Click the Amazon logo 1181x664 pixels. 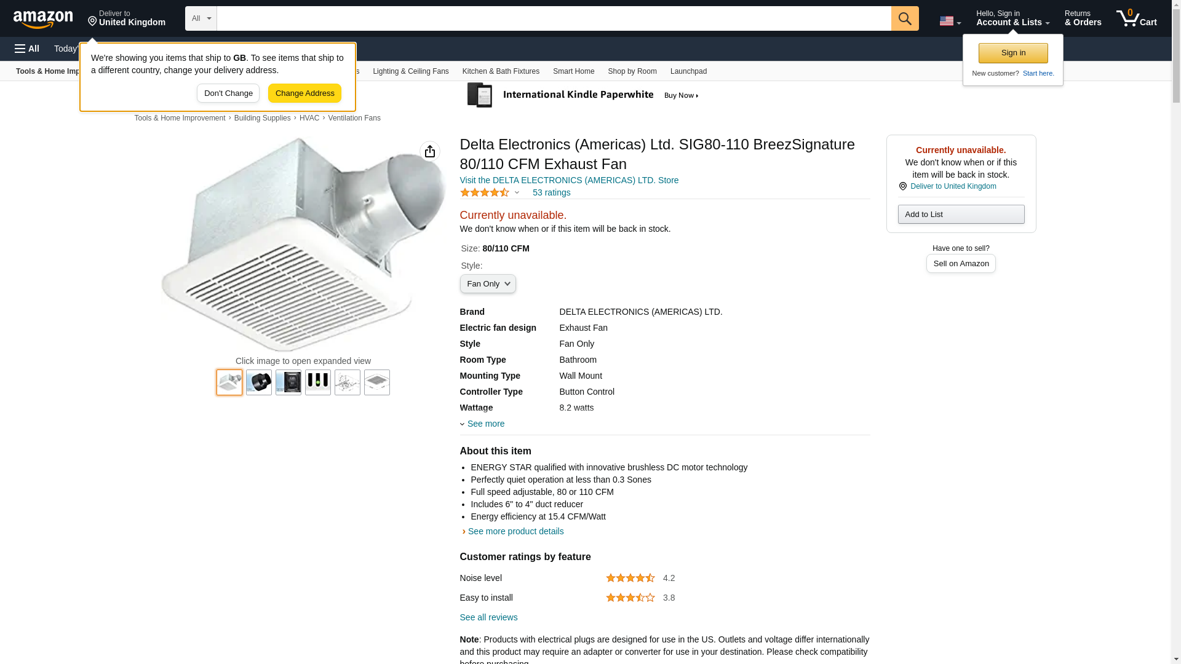[x=43, y=19]
